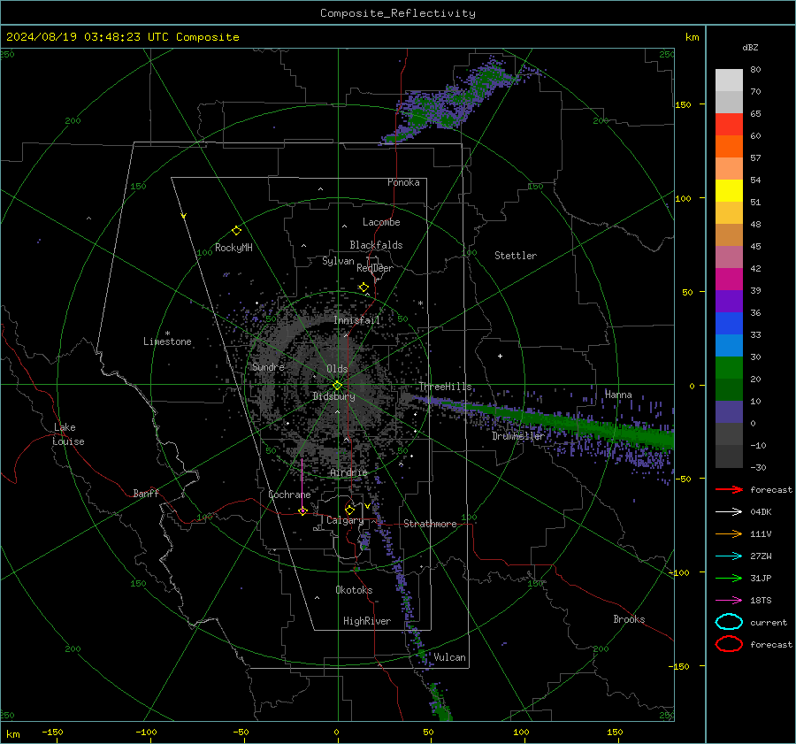Click the Stettler town label
Image resolution: width=796 pixels, height=744 pixels.
pos(516,256)
